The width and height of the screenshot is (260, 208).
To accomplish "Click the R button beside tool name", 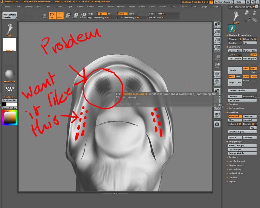I will pyautogui.click(x=257, y=7).
